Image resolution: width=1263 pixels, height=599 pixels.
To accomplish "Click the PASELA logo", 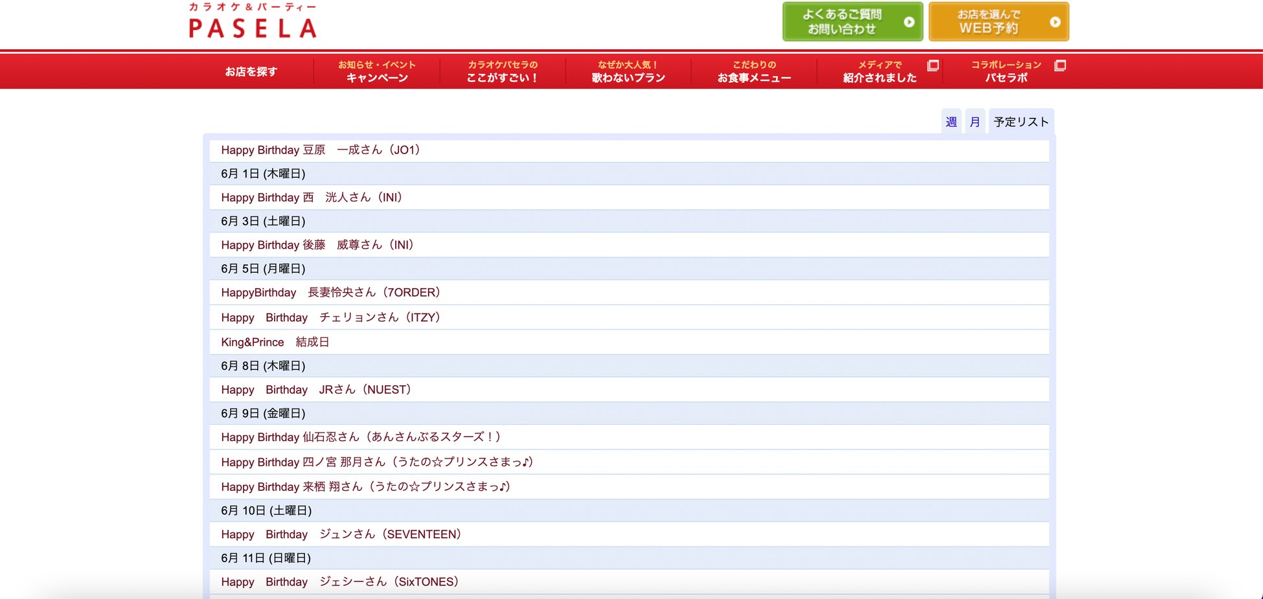I will (x=253, y=21).
